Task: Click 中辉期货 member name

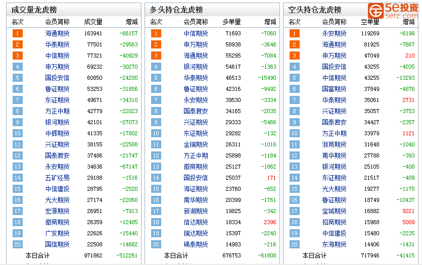Action: point(57,133)
